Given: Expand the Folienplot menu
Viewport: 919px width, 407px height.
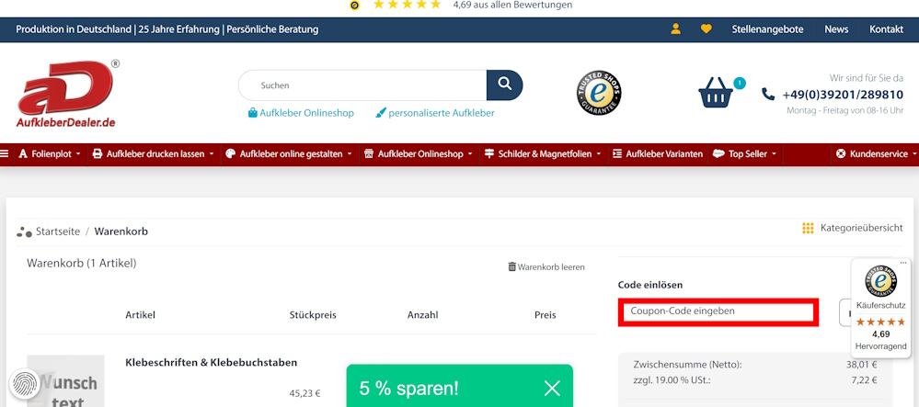Looking at the screenshot, I should click(48, 154).
